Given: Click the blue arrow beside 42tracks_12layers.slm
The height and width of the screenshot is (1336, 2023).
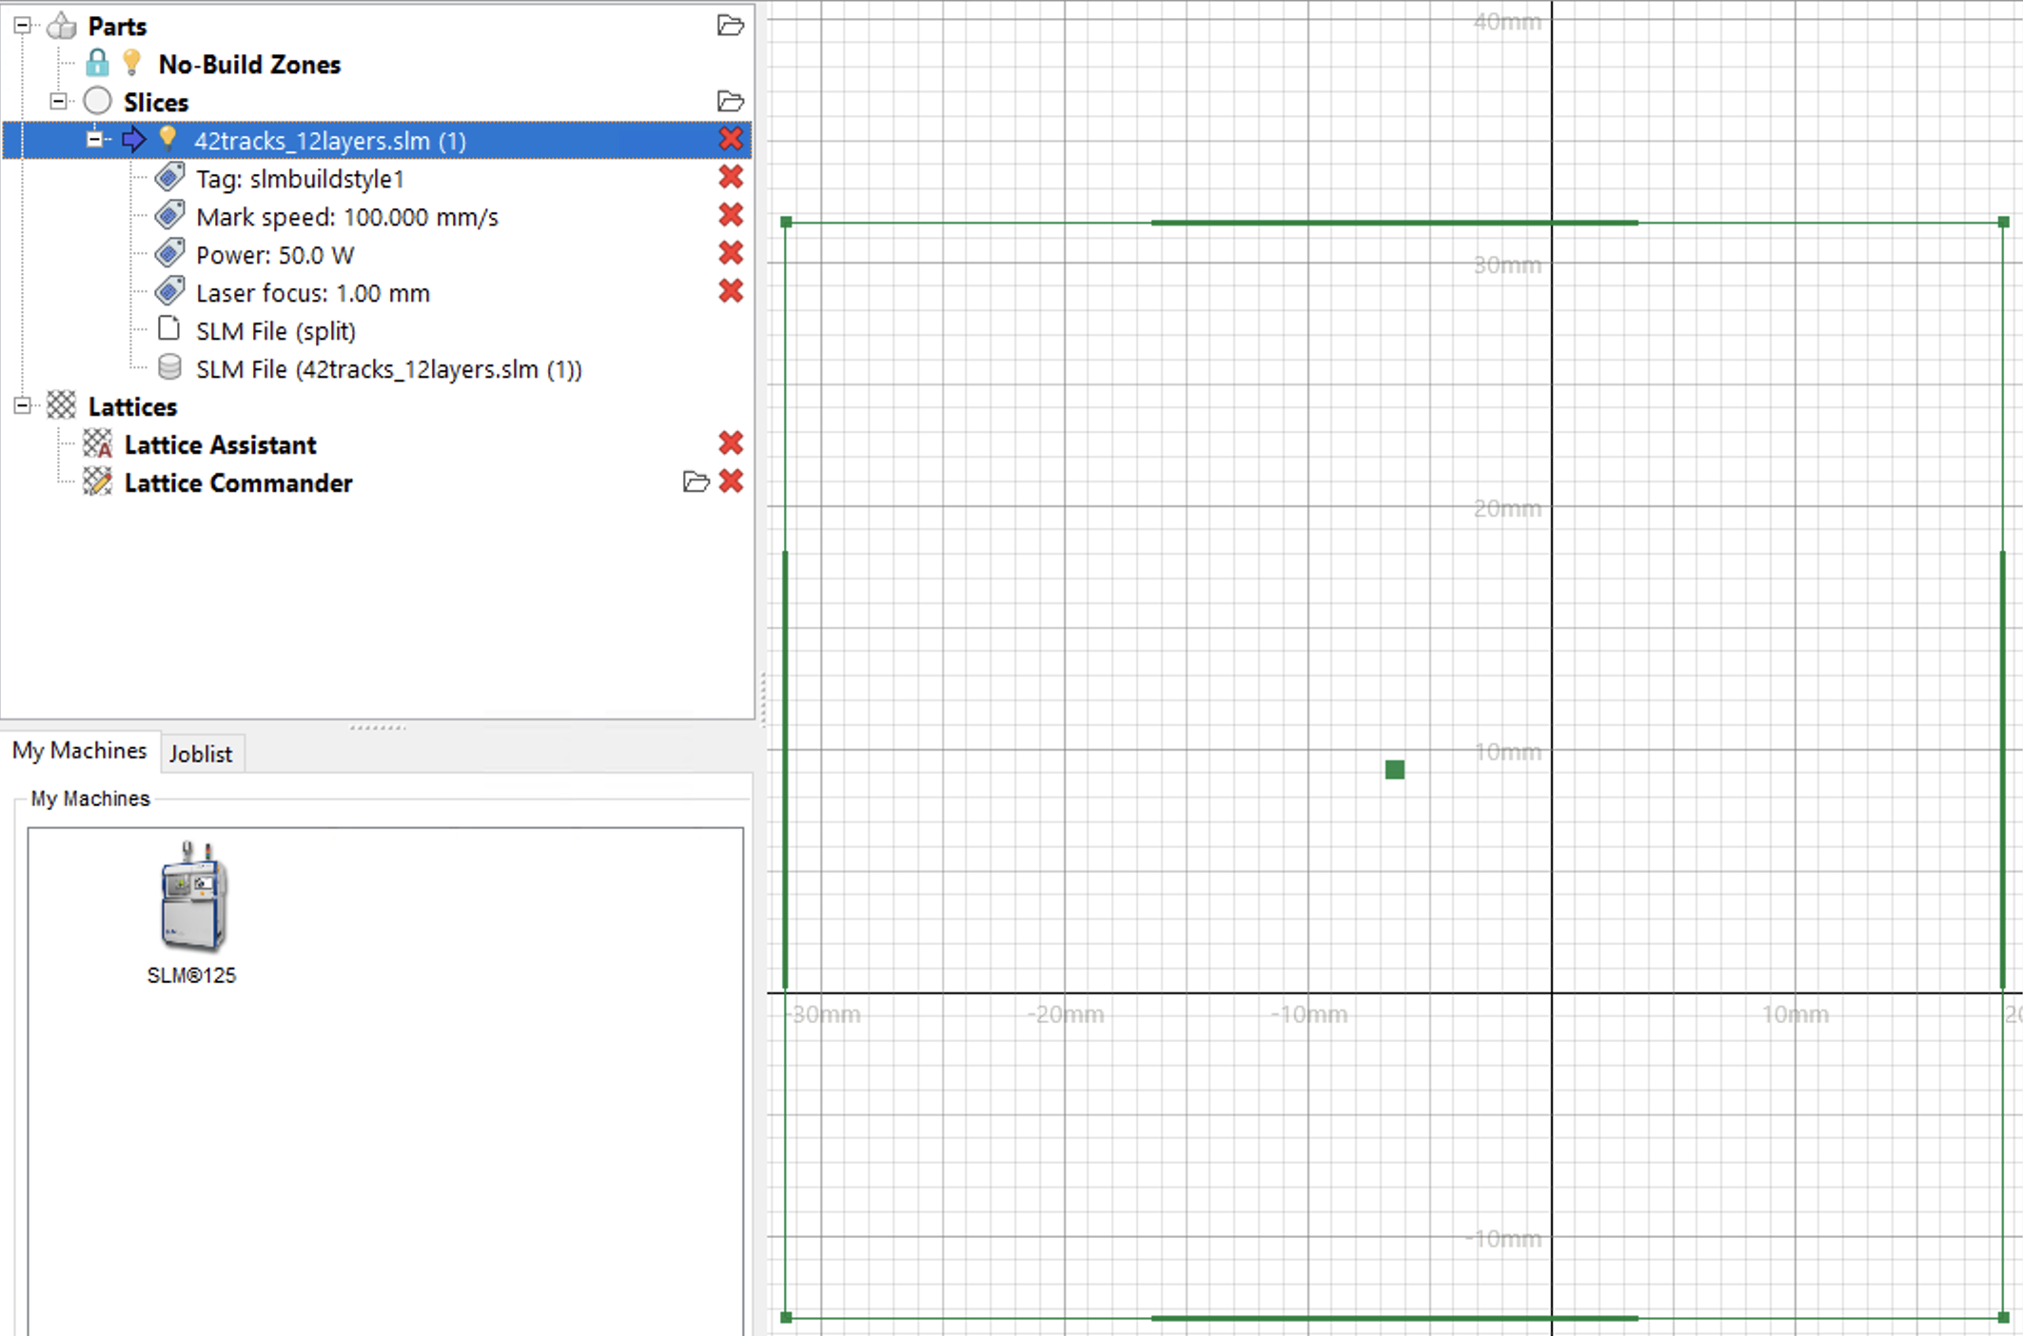Looking at the screenshot, I should pyautogui.click(x=135, y=139).
